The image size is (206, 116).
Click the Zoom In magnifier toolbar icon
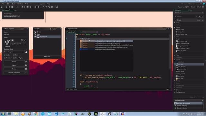coord(49,7)
